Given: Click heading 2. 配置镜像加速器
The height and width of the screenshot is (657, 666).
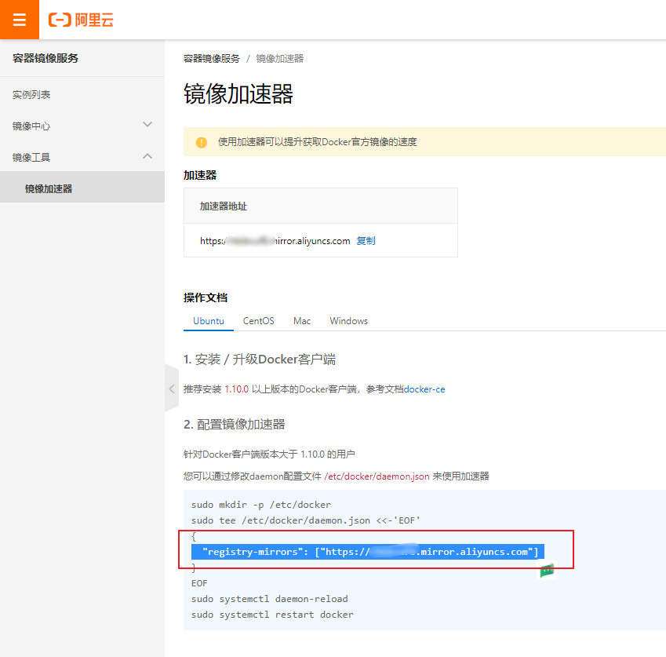Looking at the screenshot, I should click(235, 424).
